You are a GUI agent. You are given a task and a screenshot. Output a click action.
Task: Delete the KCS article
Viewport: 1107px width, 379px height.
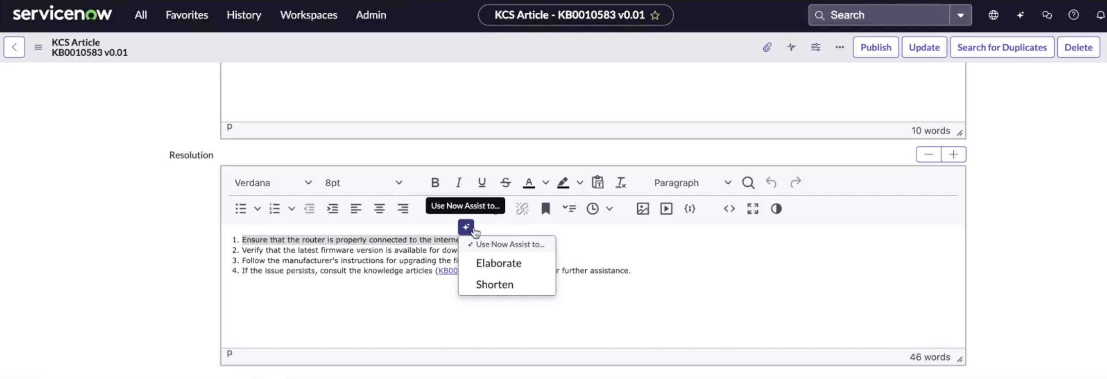(1079, 47)
